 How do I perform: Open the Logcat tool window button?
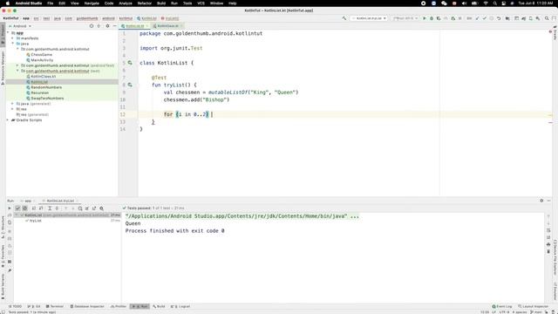coord(180,306)
